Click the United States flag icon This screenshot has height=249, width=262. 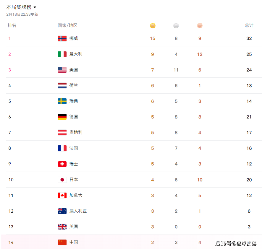pyautogui.click(x=62, y=70)
